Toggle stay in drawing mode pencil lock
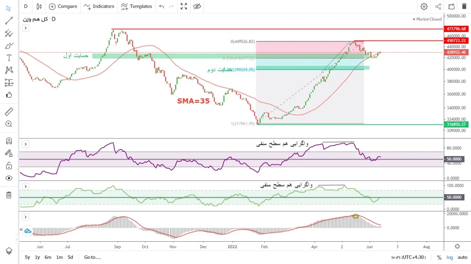 click(9, 153)
